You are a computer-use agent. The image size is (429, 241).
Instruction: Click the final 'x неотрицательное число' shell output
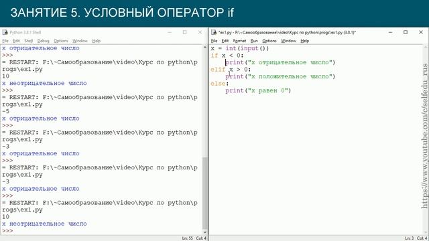click(44, 224)
